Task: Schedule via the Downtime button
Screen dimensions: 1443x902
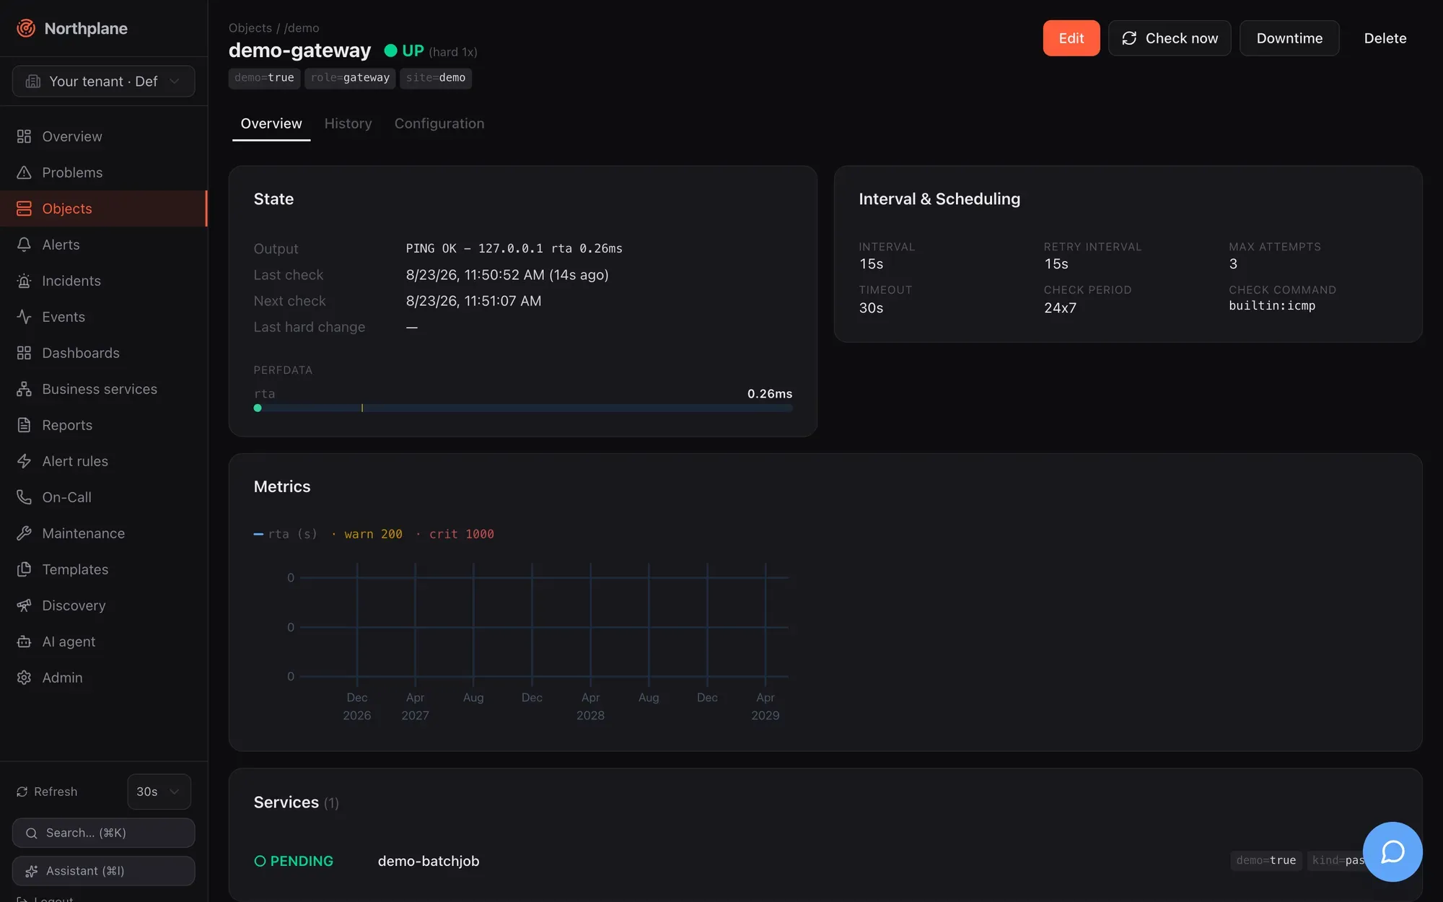Action: pos(1289,38)
